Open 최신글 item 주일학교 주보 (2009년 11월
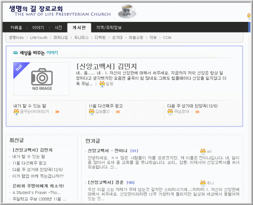This screenshot has height=205, width=253. pyautogui.click(x=39, y=199)
